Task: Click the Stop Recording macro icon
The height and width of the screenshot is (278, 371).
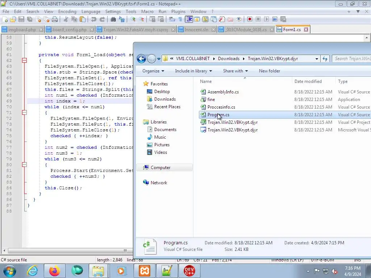Action: pyautogui.click(x=258, y=20)
